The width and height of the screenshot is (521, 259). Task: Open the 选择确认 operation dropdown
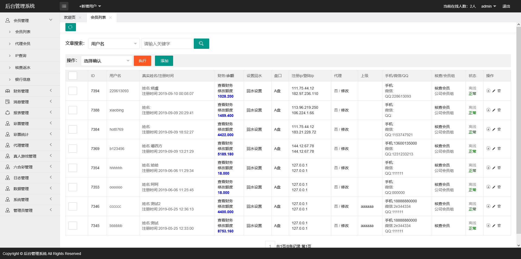click(106, 61)
